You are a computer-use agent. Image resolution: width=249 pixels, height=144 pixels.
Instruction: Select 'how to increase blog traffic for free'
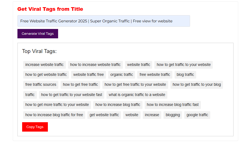click(54, 115)
